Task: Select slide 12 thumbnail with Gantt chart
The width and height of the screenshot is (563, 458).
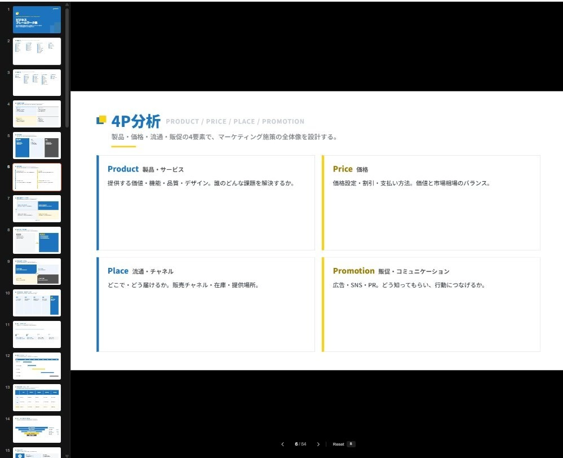Action: tap(37, 366)
